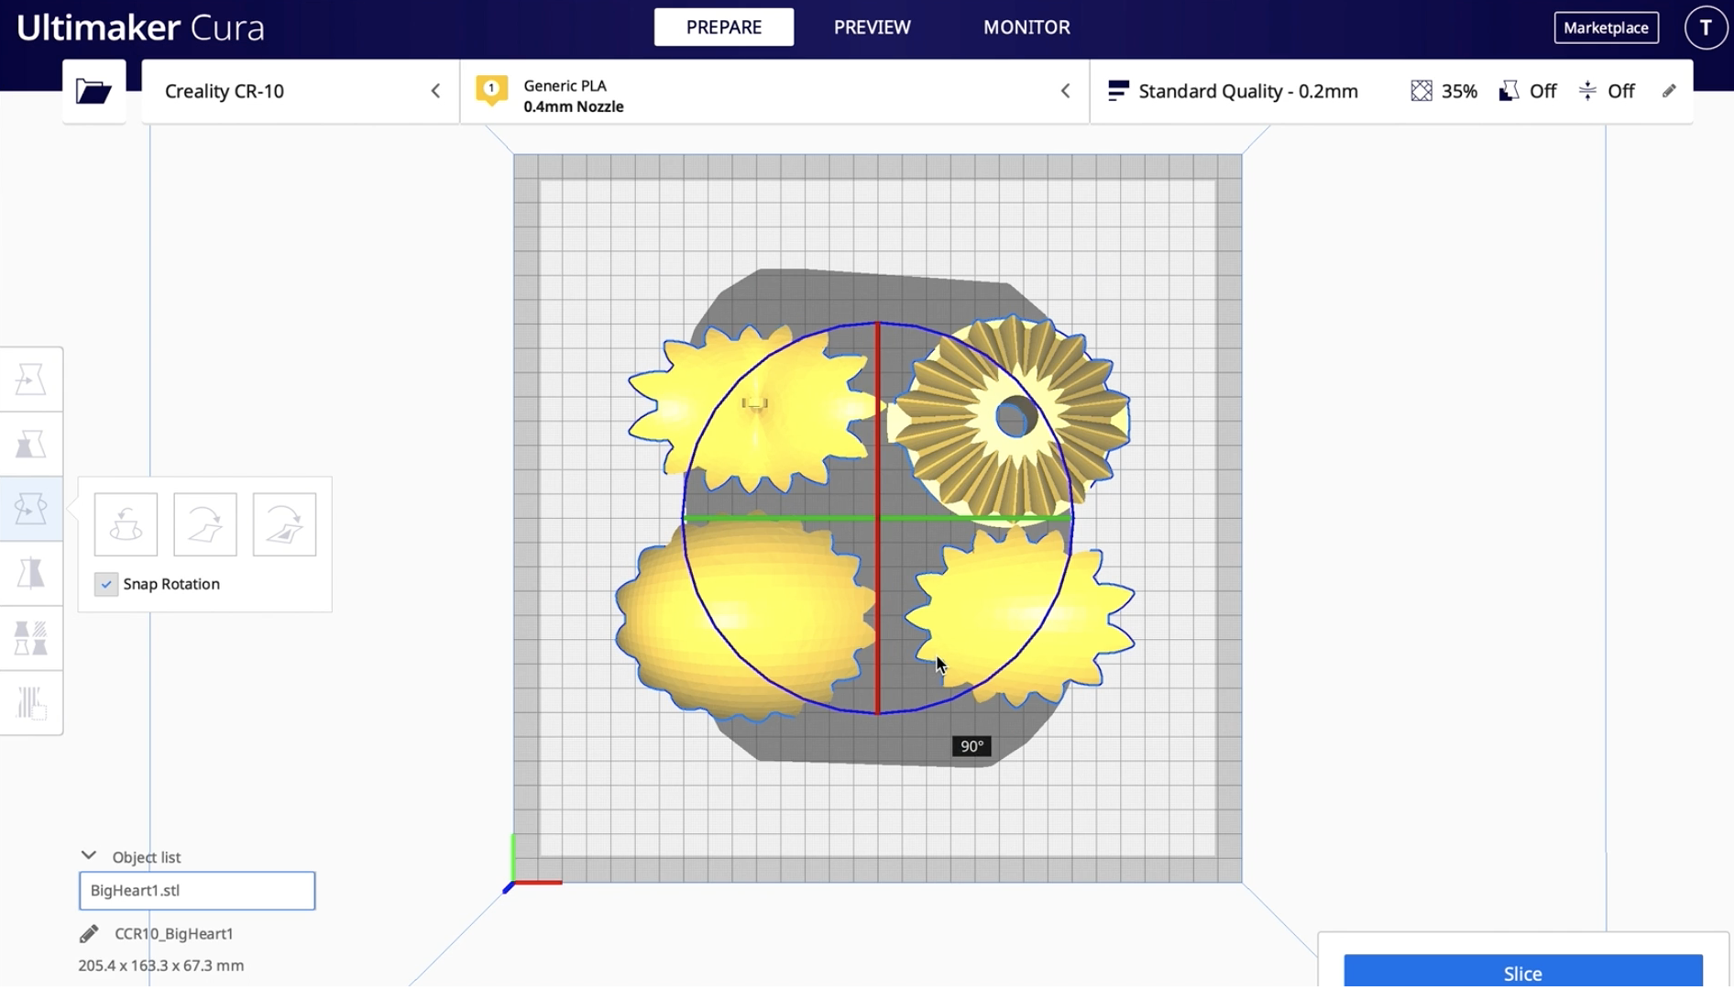The width and height of the screenshot is (1734, 990).
Task: Expand the Generic PLA material selector chevron
Action: click(x=1065, y=91)
